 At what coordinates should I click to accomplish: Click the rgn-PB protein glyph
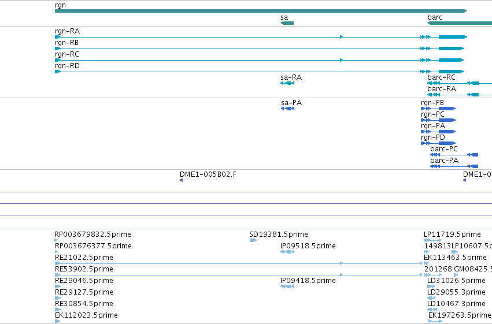click(438, 109)
